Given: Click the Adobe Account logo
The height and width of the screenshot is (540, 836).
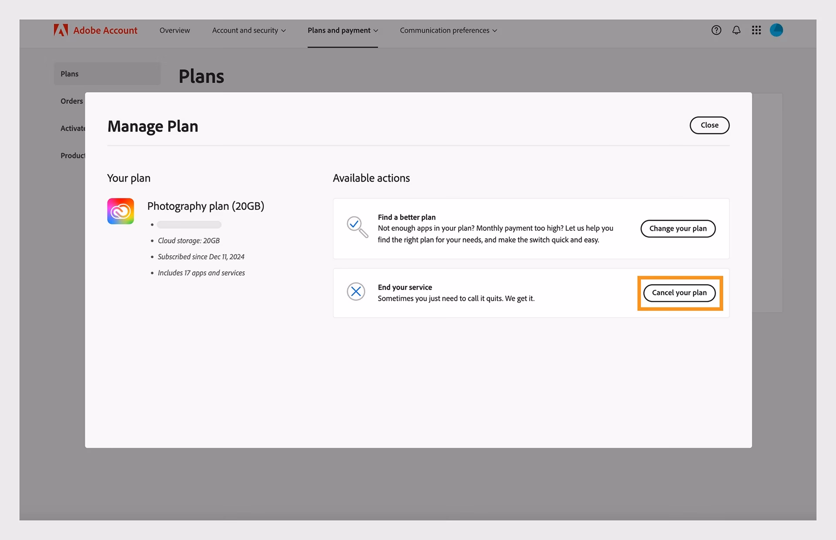Looking at the screenshot, I should click(x=95, y=30).
